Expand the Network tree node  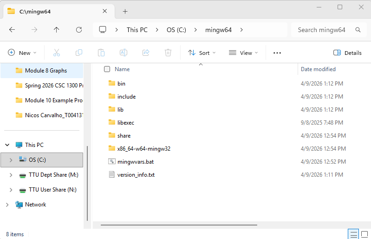pos(7,205)
